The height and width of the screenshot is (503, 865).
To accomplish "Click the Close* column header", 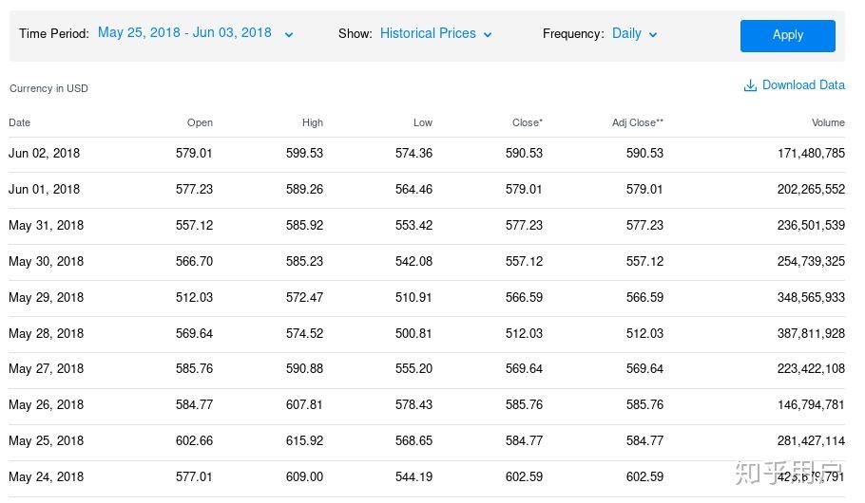I will click(x=528, y=122).
